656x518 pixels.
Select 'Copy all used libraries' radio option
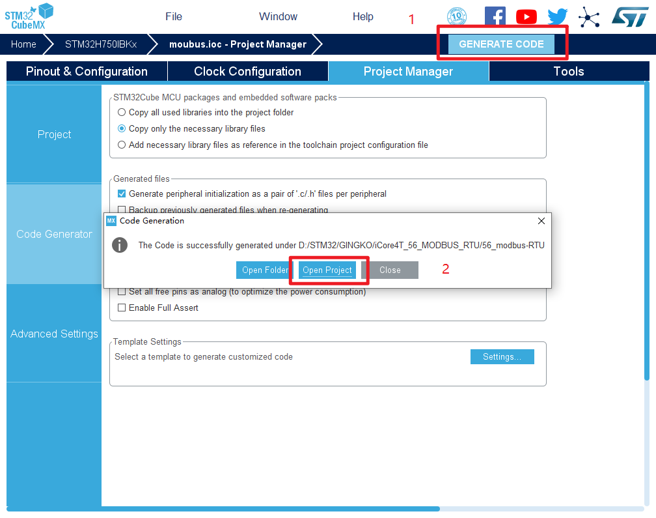click(x=122, y=113)
